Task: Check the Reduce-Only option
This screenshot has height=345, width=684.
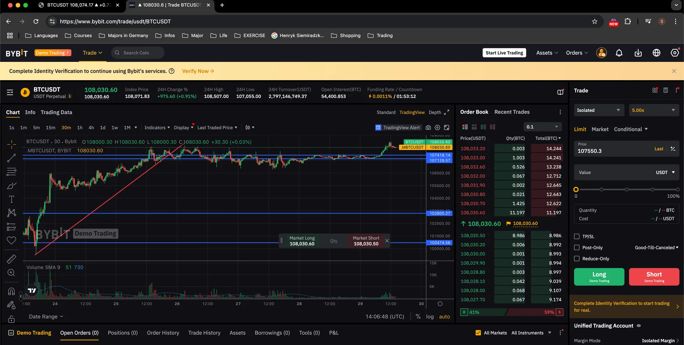Action: point(577,258)
